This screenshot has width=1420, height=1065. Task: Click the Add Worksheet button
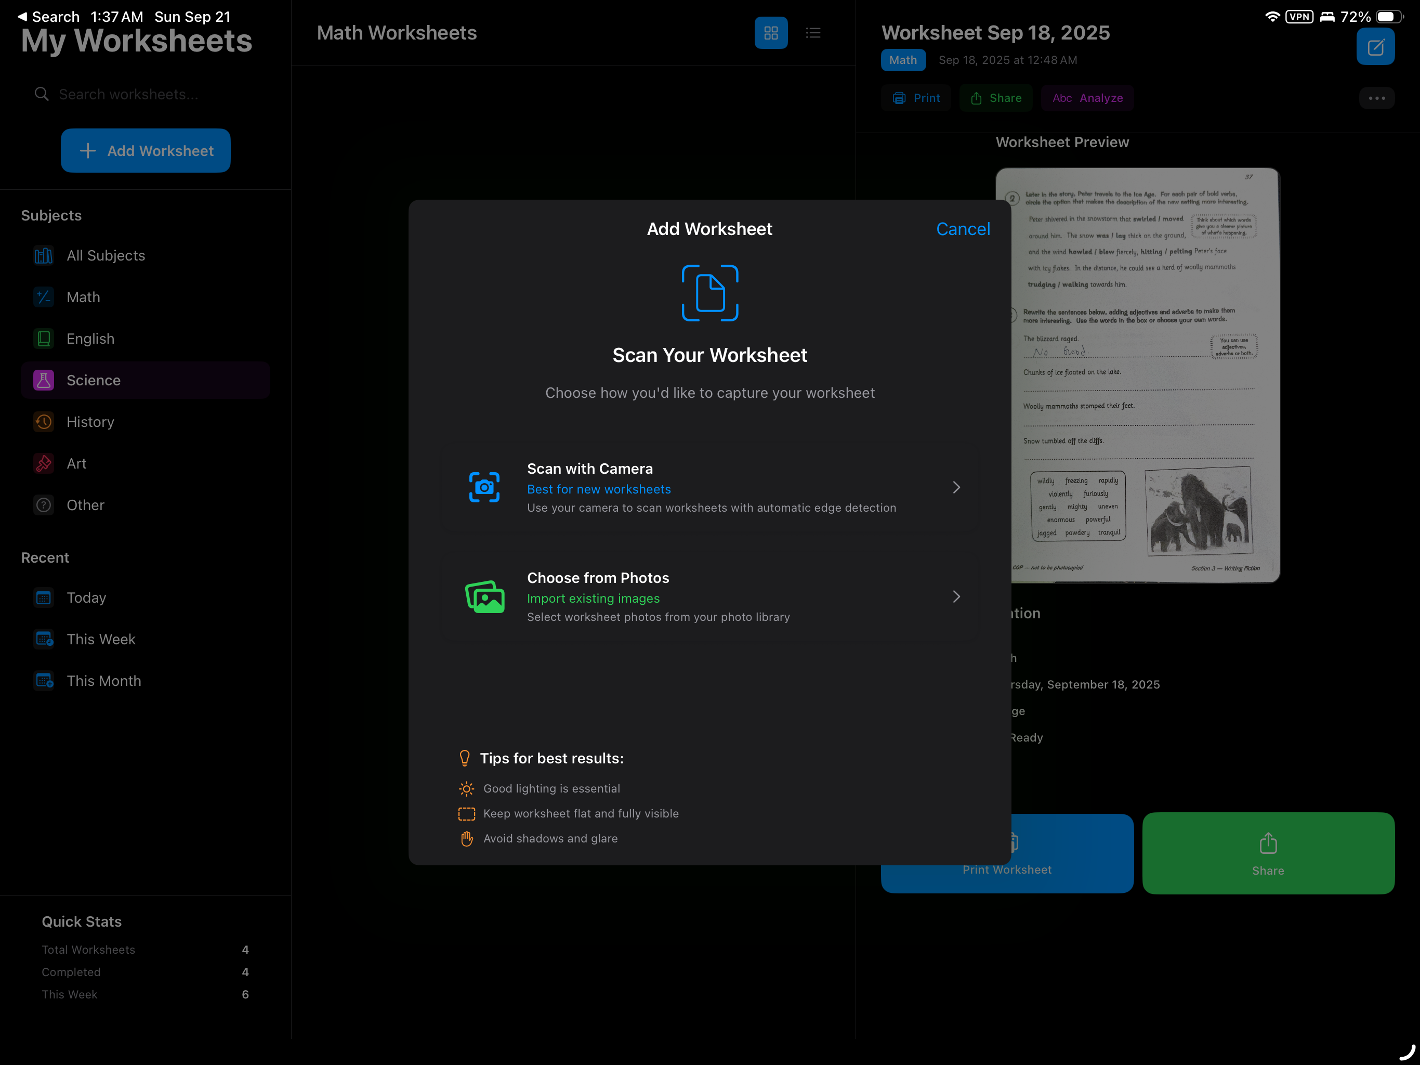click(x=146, y=151)
